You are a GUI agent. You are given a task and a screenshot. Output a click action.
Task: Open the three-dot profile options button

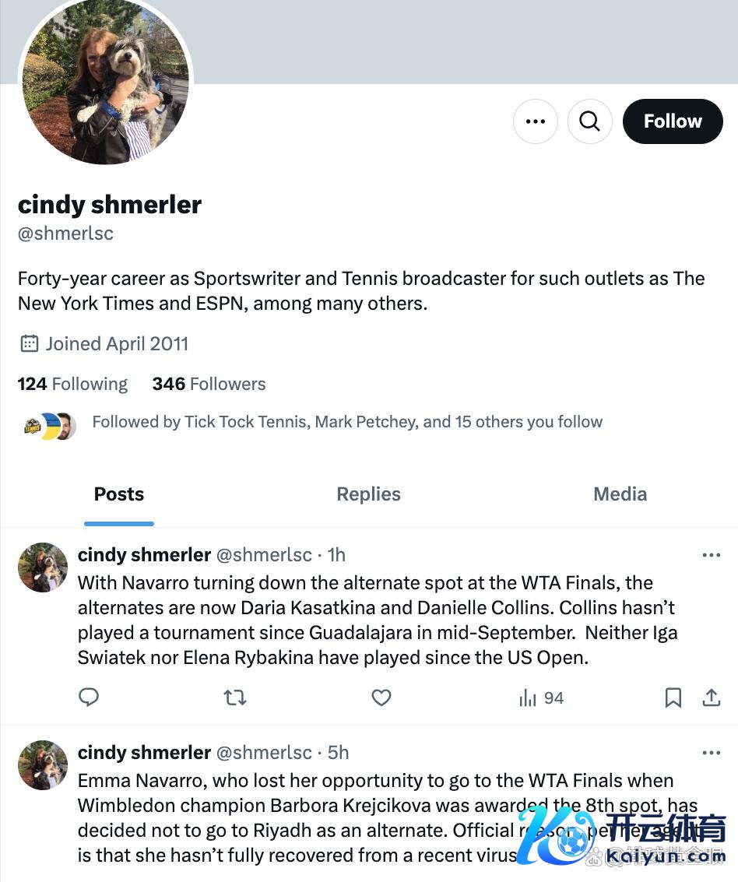[536, 121]
